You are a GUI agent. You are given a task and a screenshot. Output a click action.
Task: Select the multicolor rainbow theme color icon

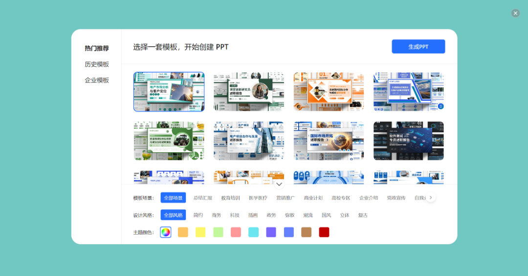click(166, 232)
